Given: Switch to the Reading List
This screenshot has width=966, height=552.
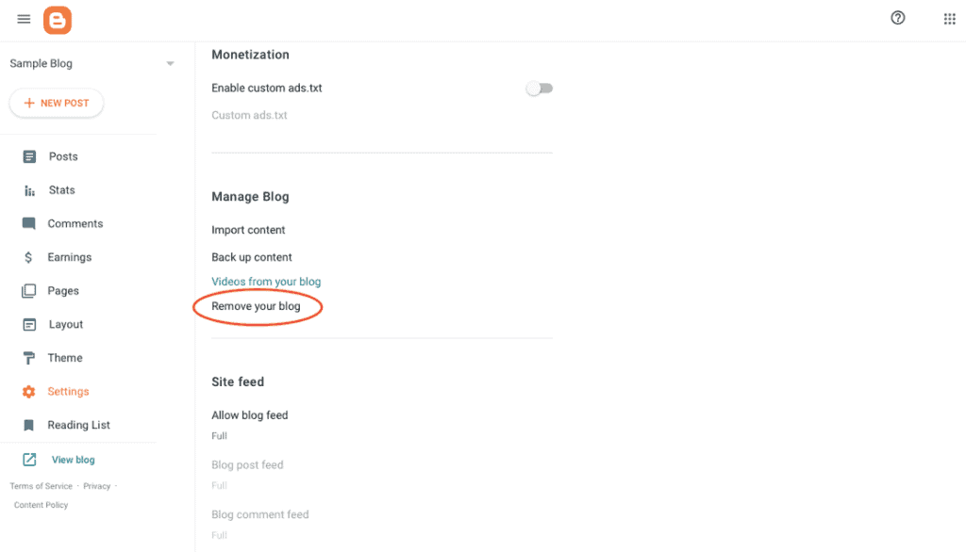Looking at the screenshot, I should (79, 425).
